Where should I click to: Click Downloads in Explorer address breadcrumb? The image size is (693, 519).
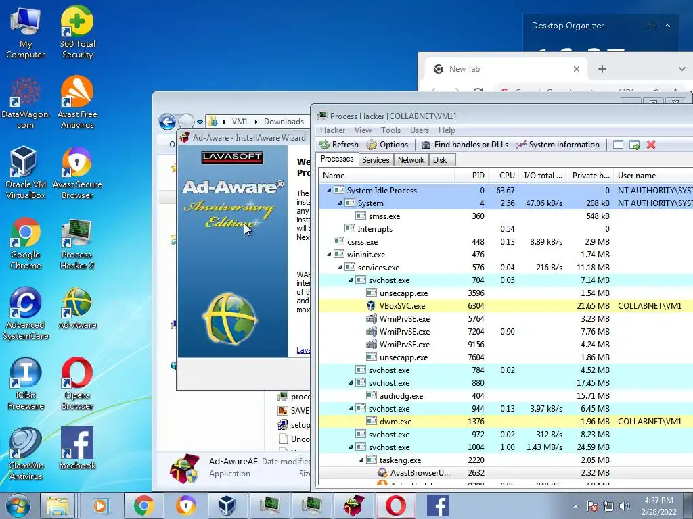(284, 122)
